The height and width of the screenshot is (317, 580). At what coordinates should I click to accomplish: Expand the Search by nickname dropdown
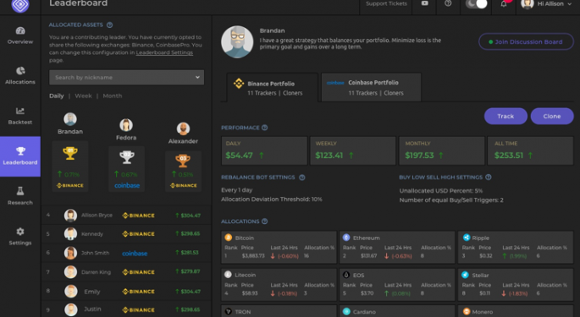[x=126, y=77]
